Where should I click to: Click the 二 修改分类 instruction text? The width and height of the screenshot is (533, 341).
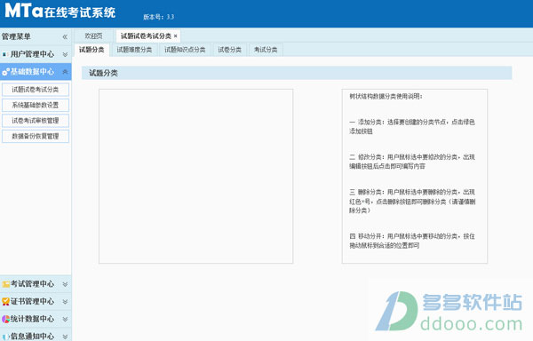(x=412, y=162)
